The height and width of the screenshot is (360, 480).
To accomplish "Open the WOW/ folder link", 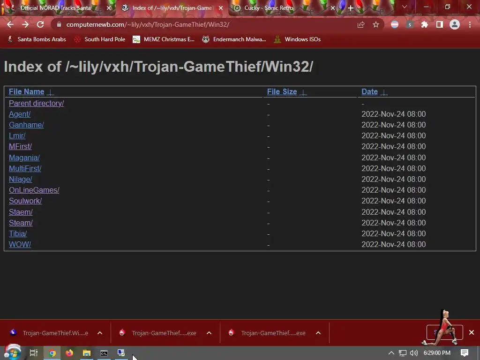I will [20, 244].
